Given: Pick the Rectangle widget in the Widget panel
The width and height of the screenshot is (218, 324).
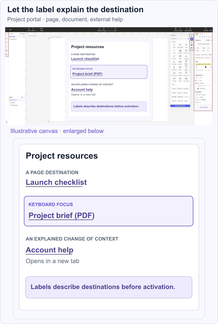Looking at the screenshot, I should pyautogui.click(x=180, y=45).
